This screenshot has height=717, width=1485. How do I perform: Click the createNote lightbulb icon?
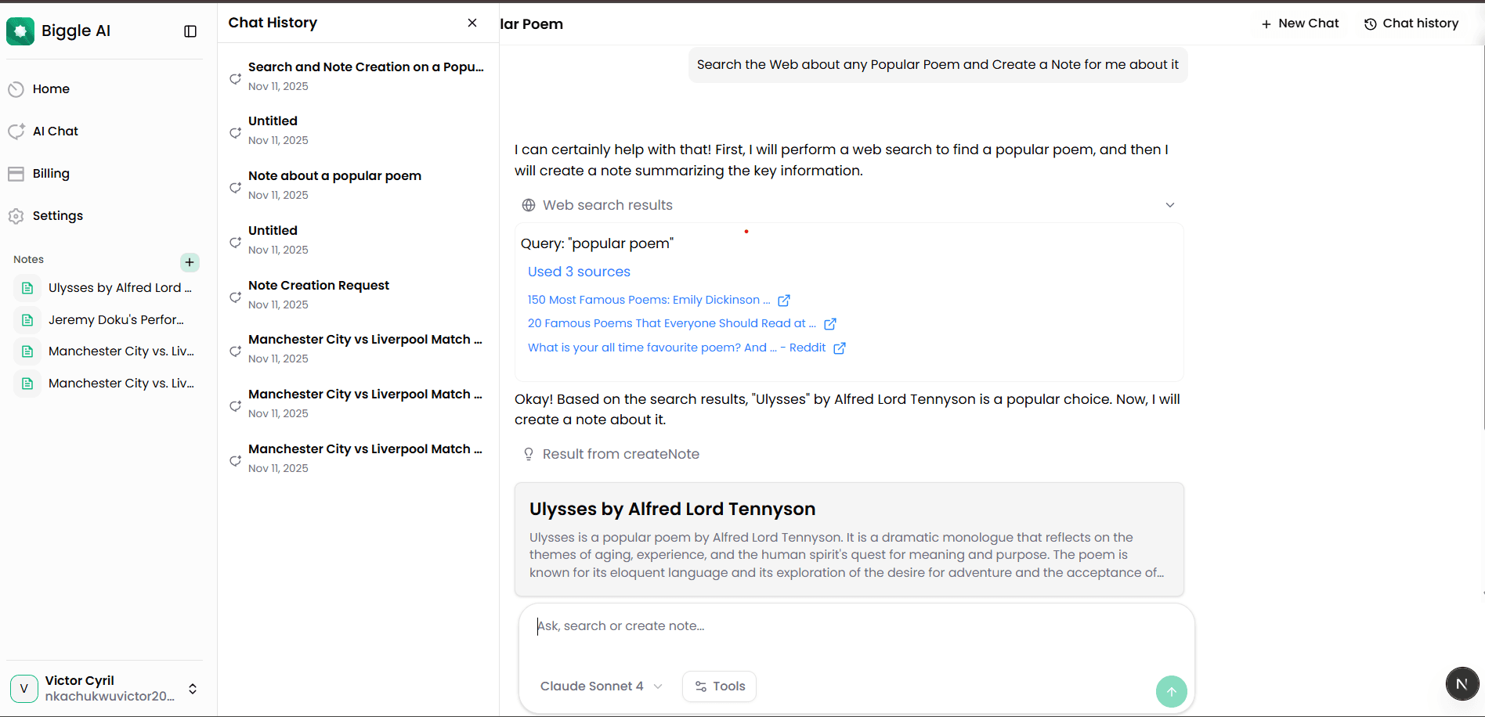point(529,454)
